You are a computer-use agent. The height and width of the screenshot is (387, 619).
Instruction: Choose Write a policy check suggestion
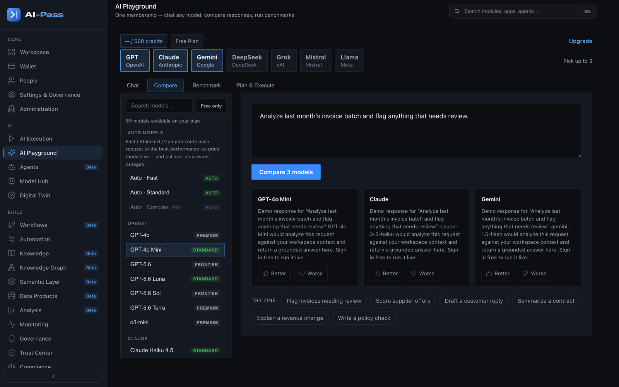364,318
